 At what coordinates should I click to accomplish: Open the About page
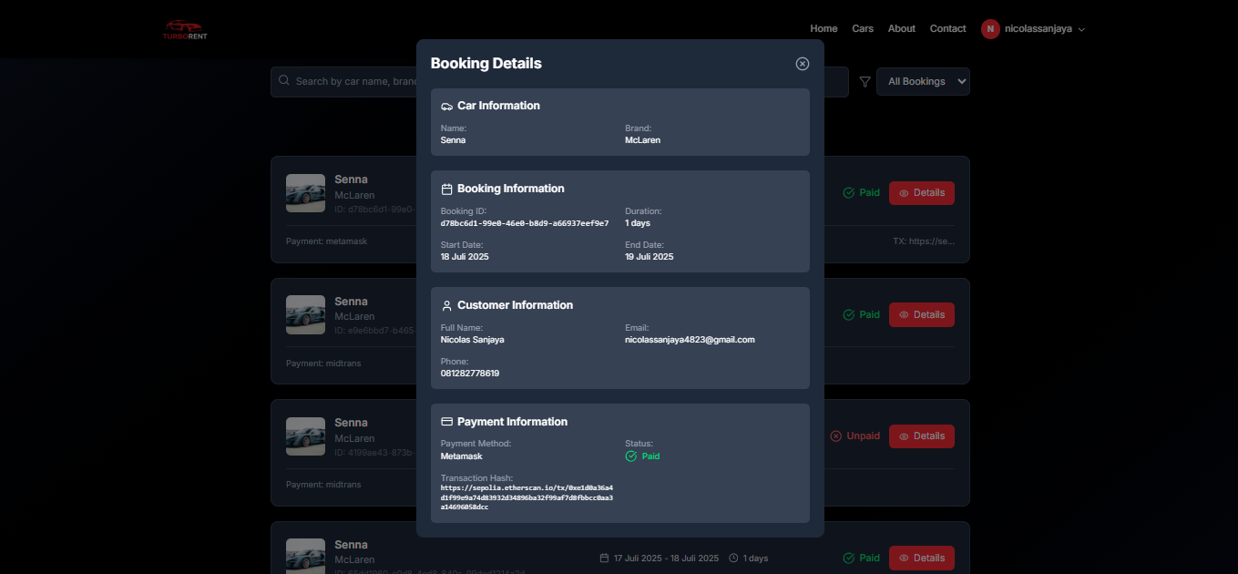pos(901,29)
